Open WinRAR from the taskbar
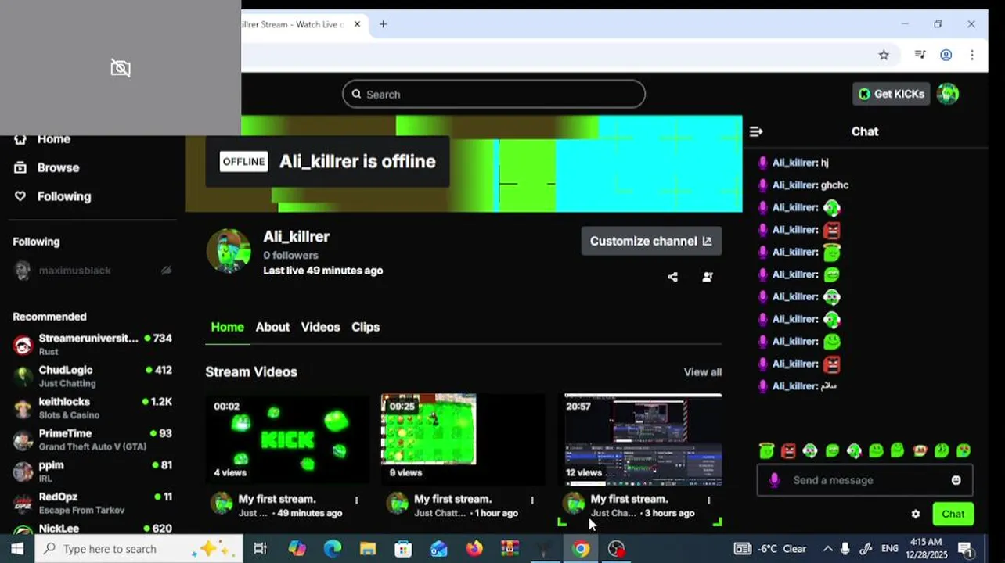Viewport: 1005px width, 563px height. [510, 549]
